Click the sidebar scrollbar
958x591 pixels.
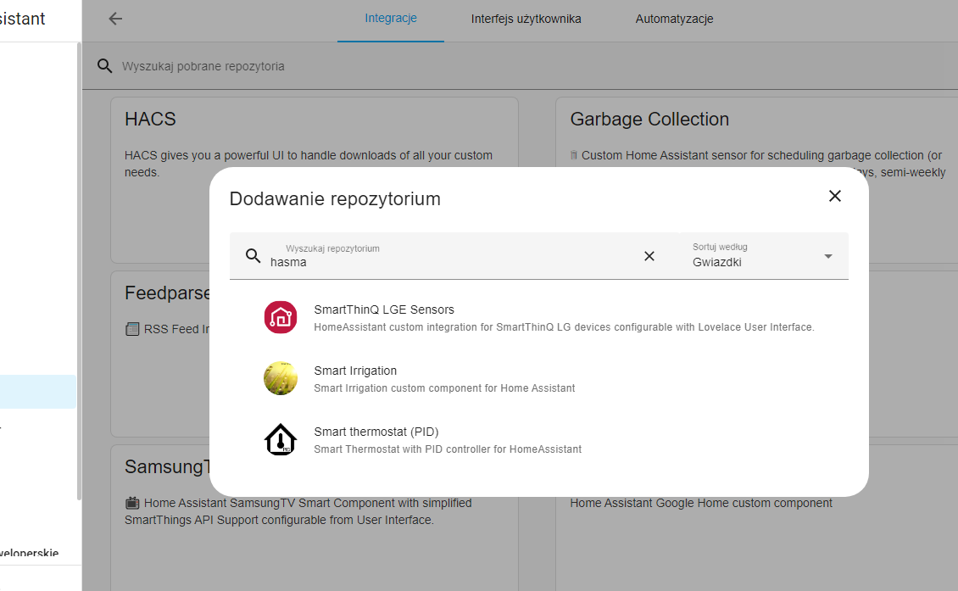tap(79, 271)
